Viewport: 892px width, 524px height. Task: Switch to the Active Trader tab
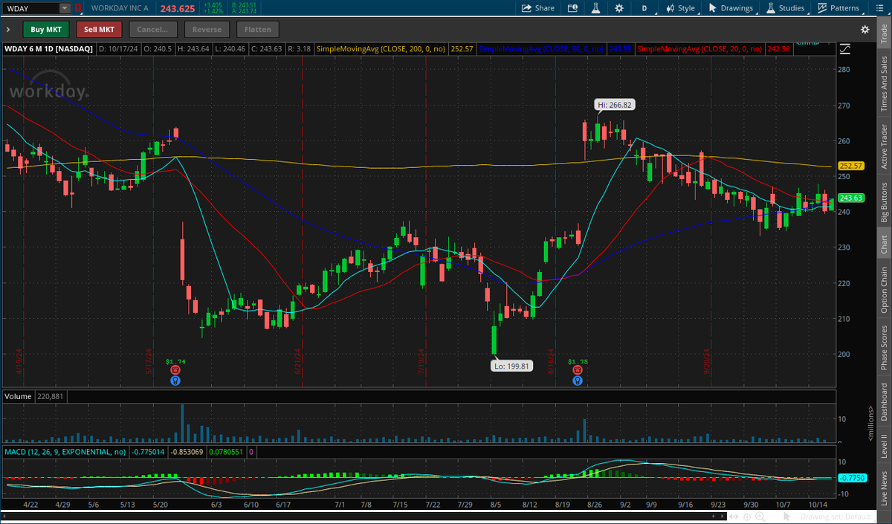point(884,147)
